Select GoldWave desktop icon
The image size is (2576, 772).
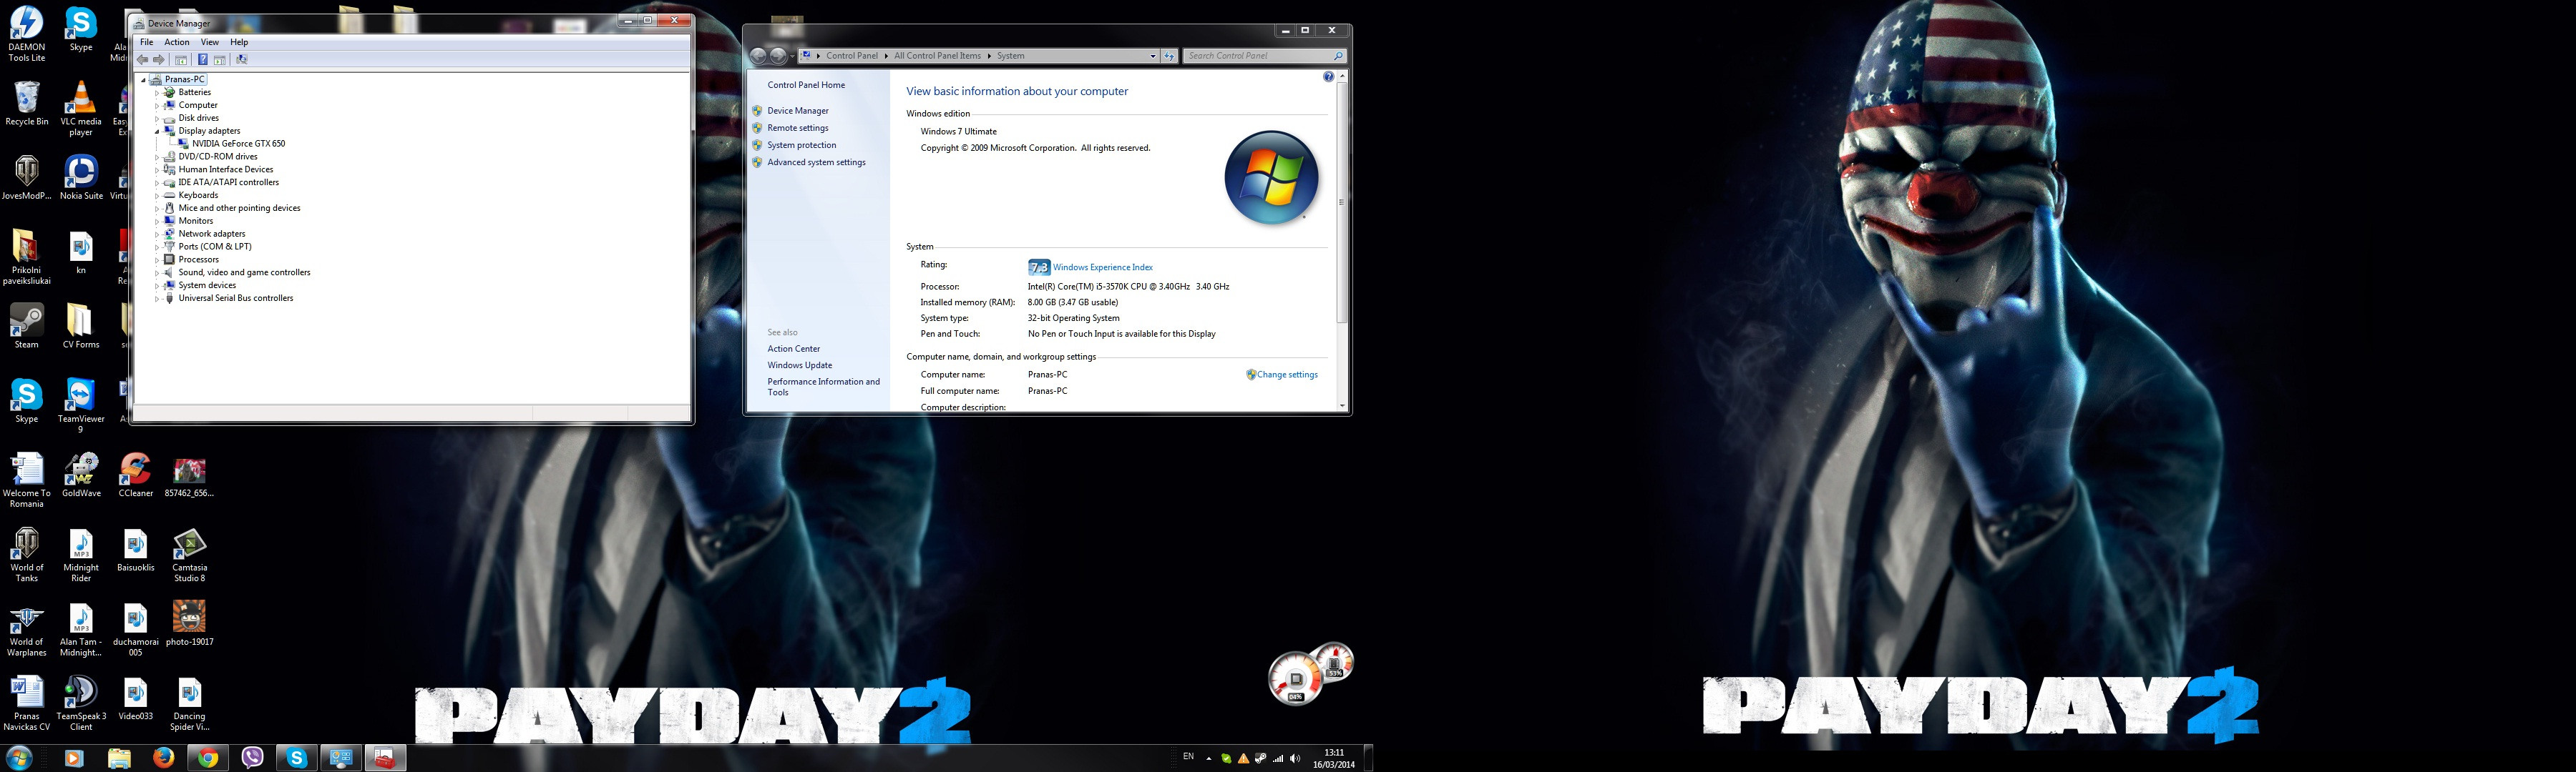[x=81, y=475]
